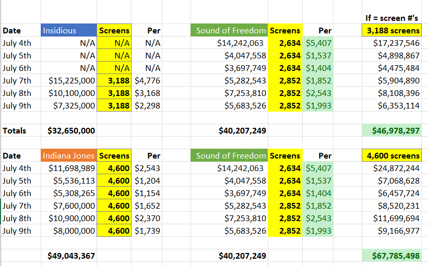Click the $1,652 per-screen cell

coord(147,206)
